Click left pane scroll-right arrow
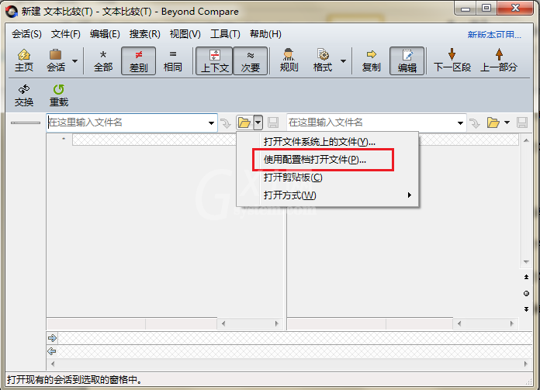Viewport: 540px width, 390px height. [x=276, y=323]
